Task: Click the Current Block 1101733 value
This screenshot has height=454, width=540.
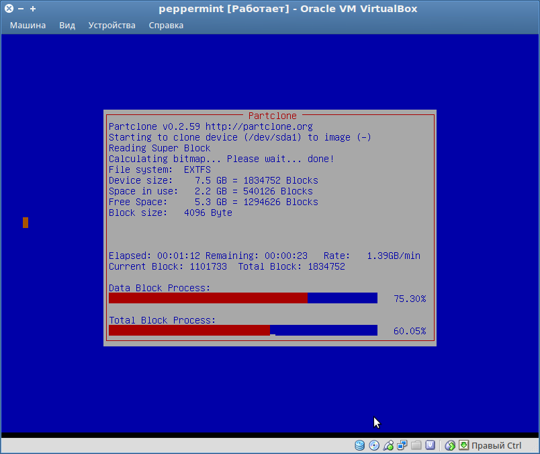Action: click(x=208, y=266)
